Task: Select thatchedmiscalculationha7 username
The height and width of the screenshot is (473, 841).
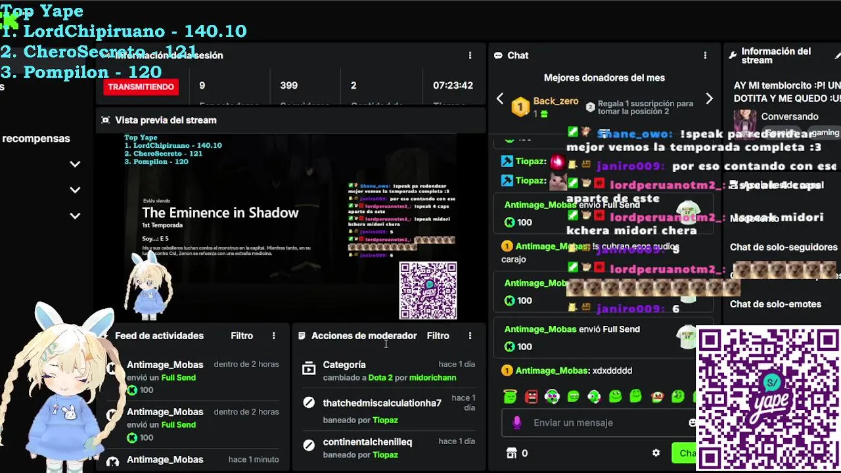Action: point(382,403)
